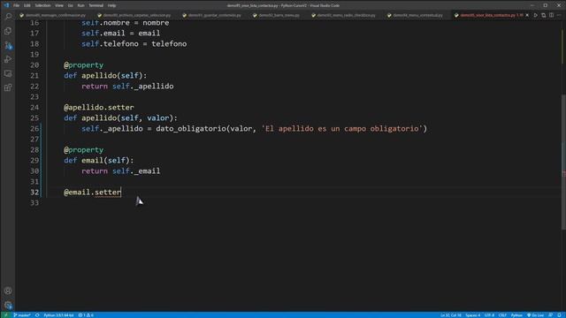566x318 pixels.
Task: Open the Explorer view icon
Action: (8, 31)
